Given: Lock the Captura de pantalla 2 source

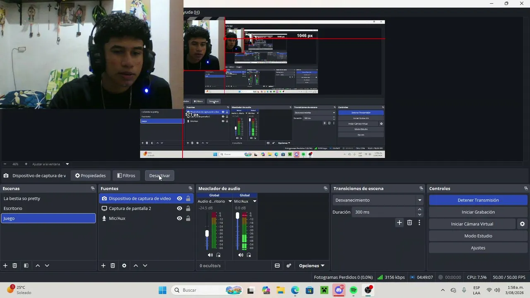Looking at the screenshot, I should 188,209.
